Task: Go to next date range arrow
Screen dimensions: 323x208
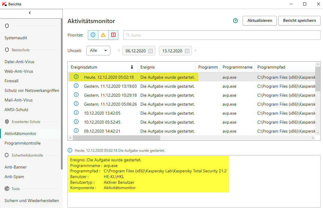Action: 196,51
